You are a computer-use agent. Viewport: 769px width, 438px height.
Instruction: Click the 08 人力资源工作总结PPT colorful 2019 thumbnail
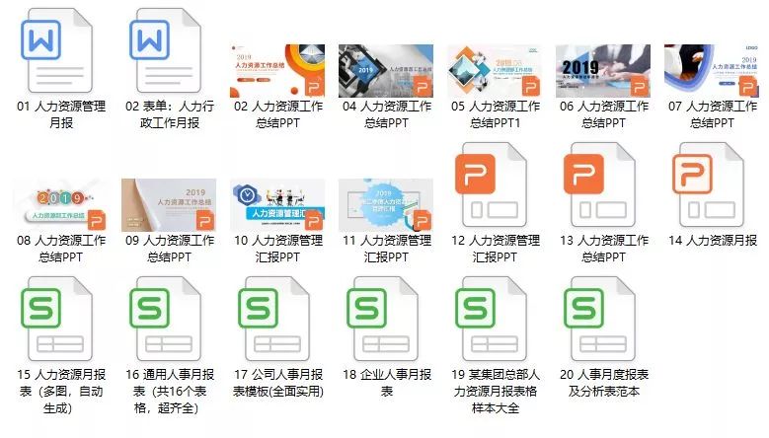click(60, 205)
